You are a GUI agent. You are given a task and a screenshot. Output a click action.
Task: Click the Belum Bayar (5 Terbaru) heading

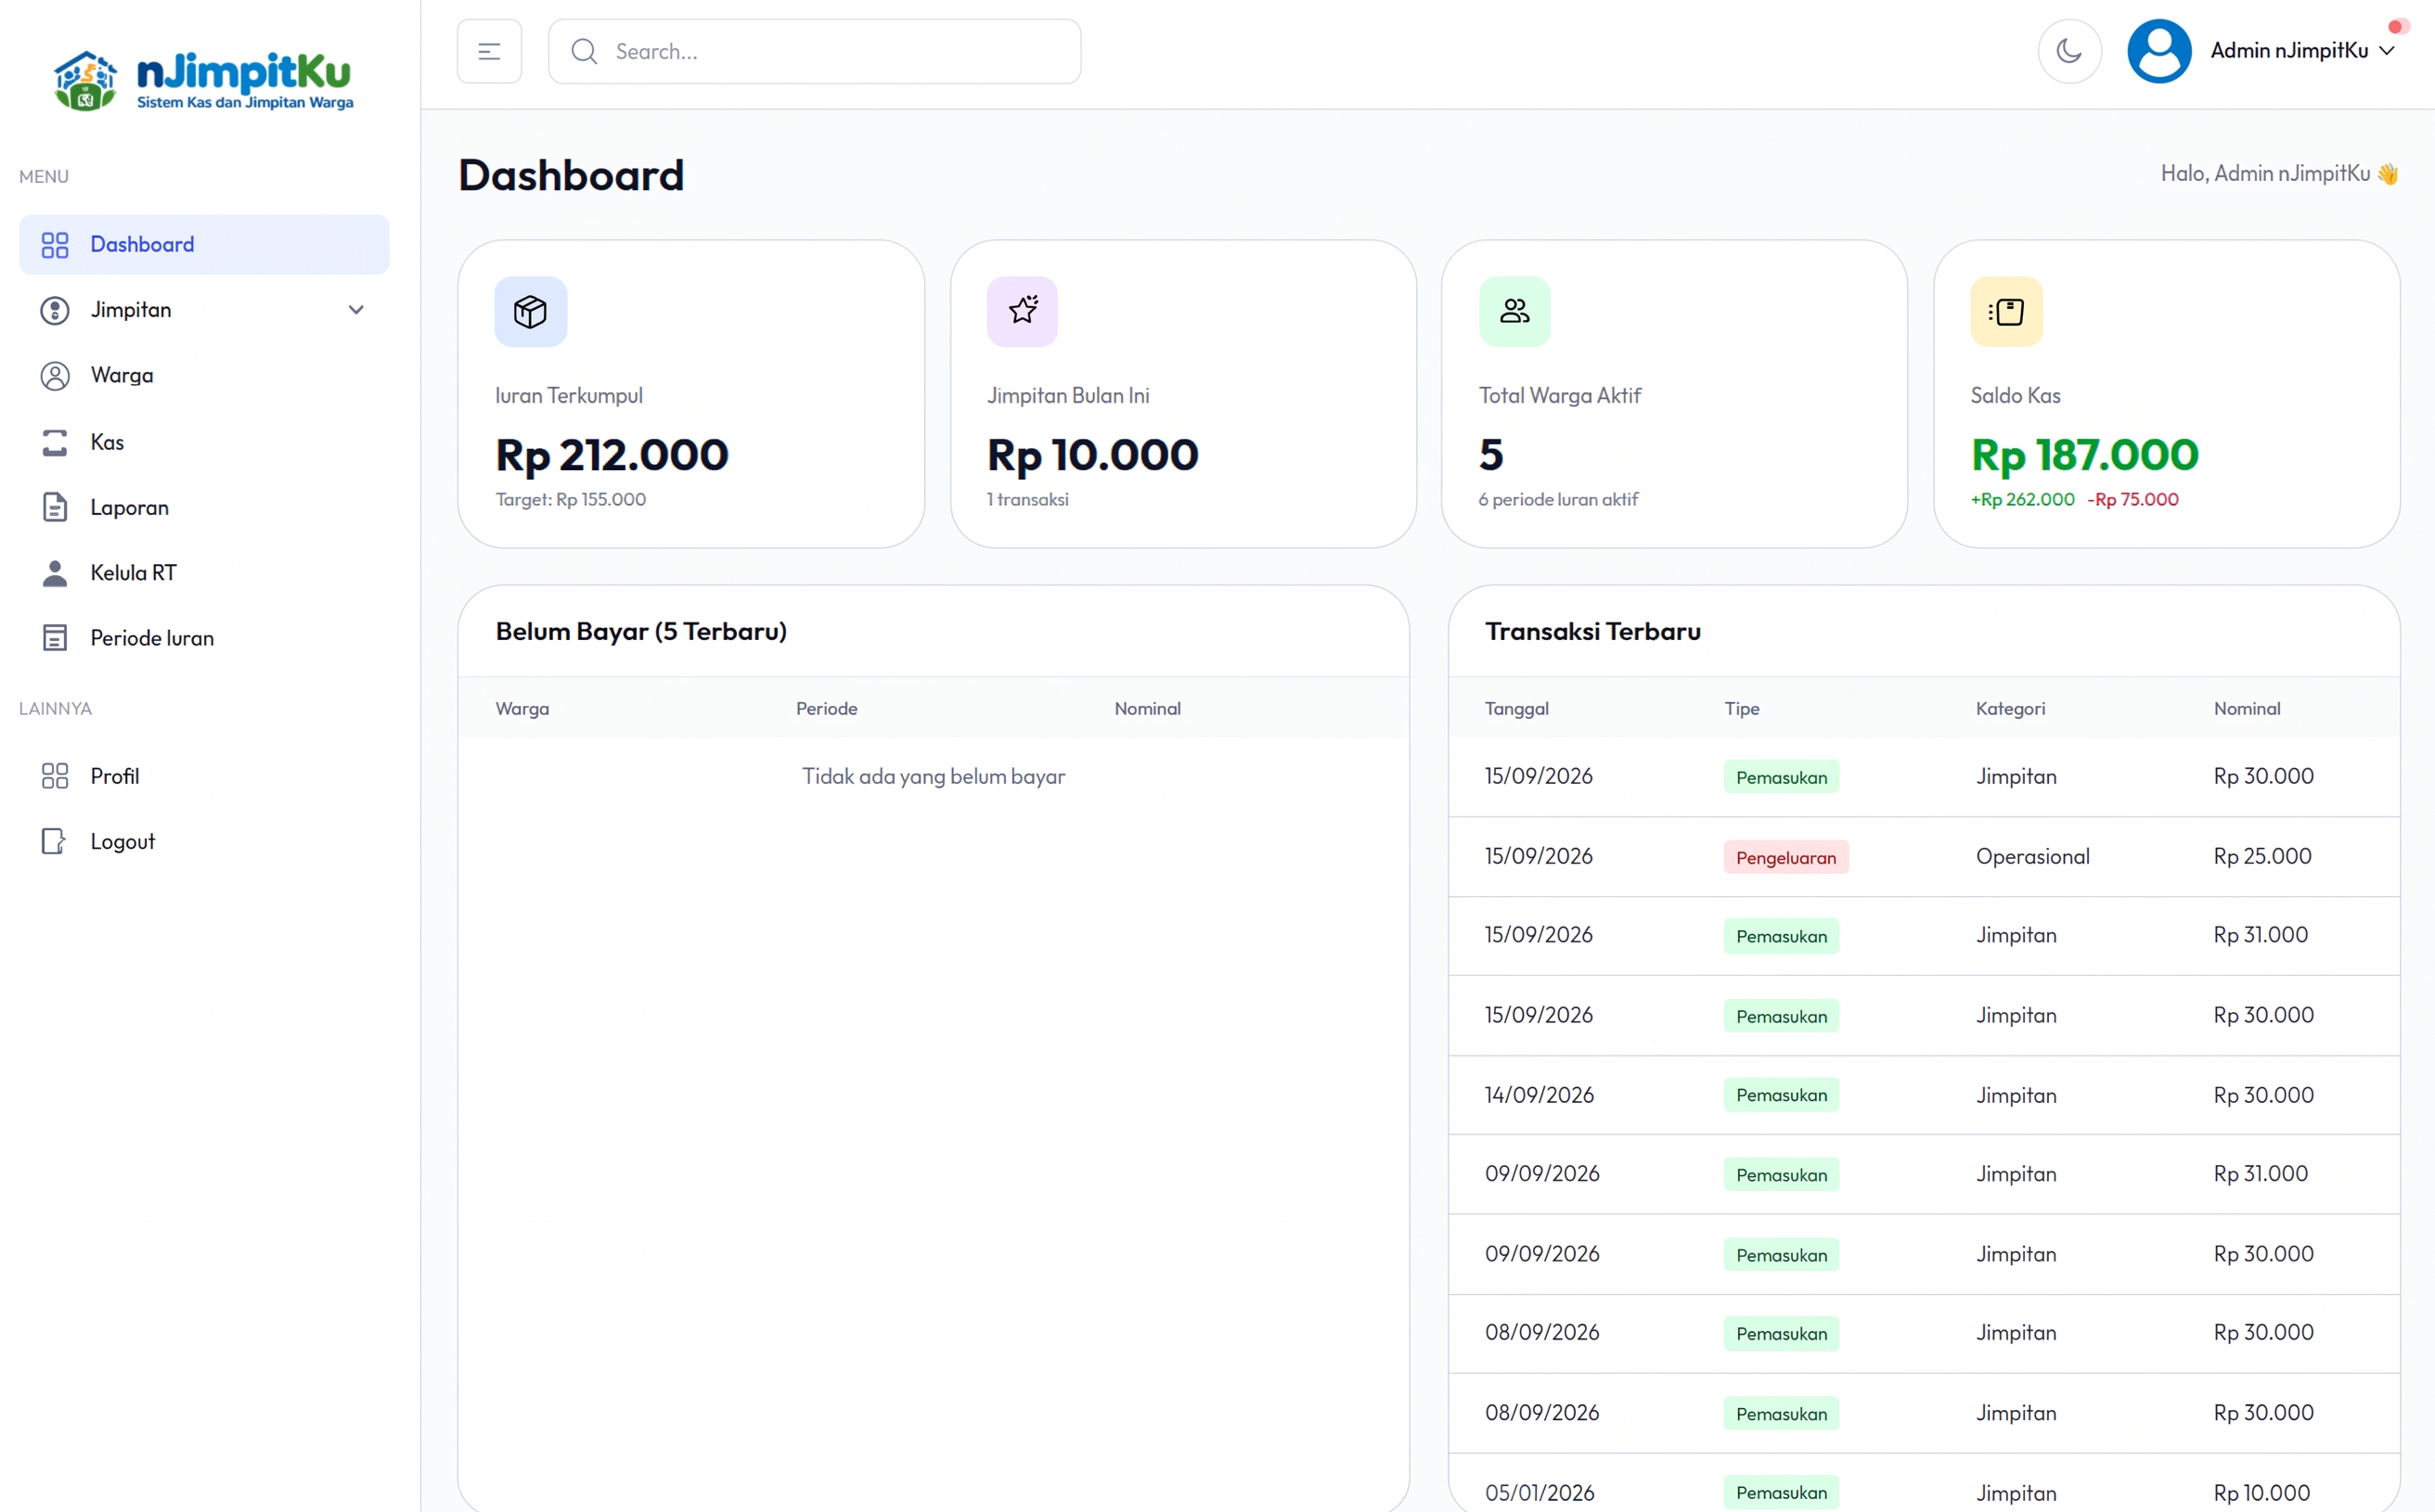(x=641, y=632)
